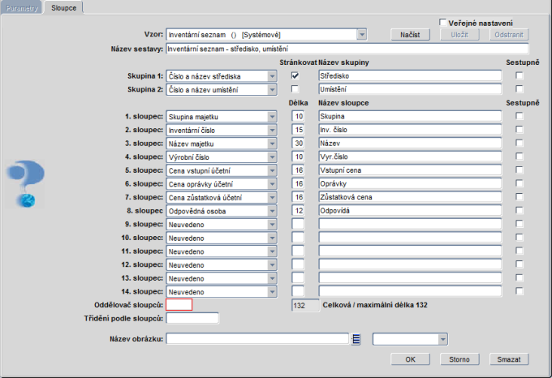Tick Sestupně for the Středisko group
The height and width of the screenshot is (378, 552).
pyautogui.click(x=520, y=75)
